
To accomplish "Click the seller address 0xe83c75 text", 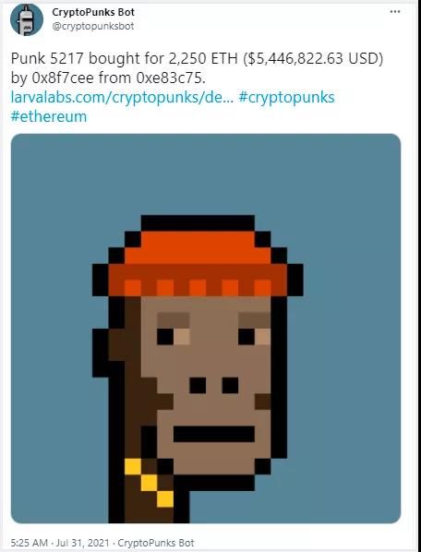I will (171, 78).
